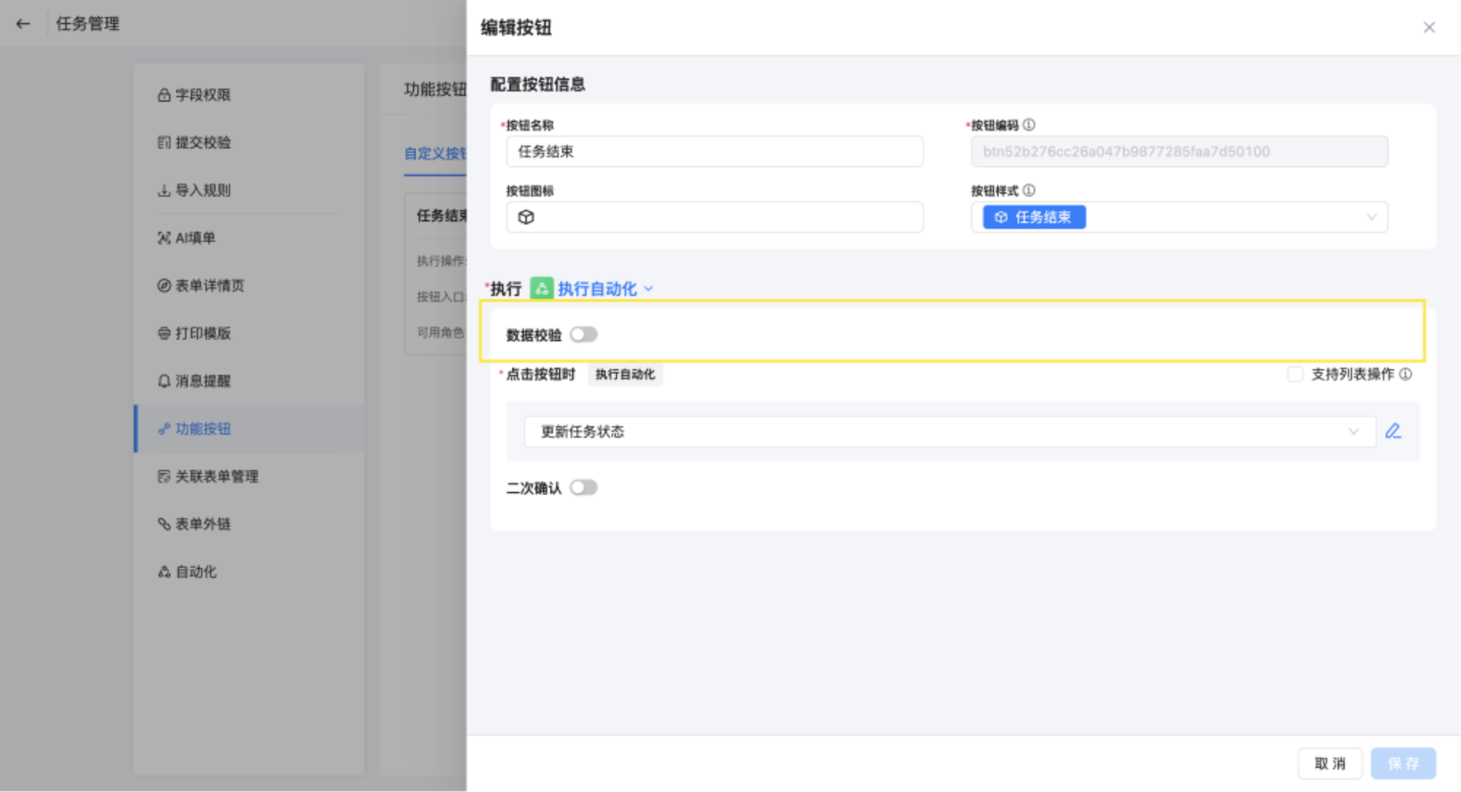Image resolution: width=1461 pixels, height=792 pixels.
Task: Click the back arrow icon
Action: coord(23,24)
